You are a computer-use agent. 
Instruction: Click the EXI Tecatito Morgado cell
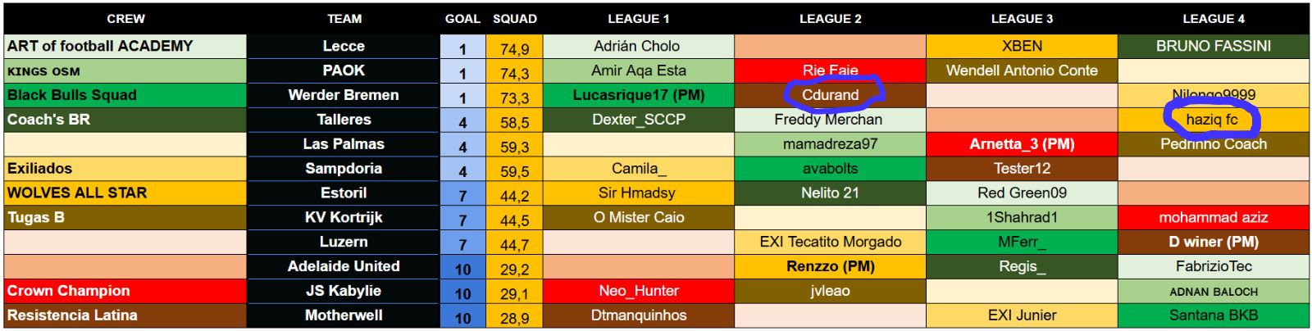click(830, 242)
